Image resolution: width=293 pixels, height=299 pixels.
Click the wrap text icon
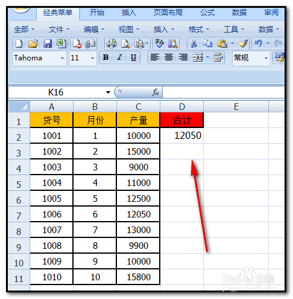[x=218, y=57]
